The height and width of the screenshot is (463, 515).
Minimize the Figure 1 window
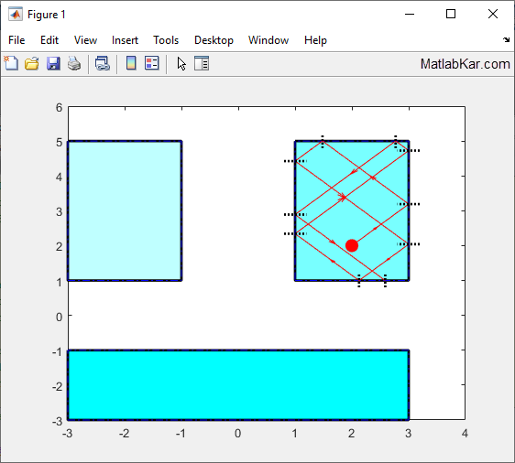(410, 14)
